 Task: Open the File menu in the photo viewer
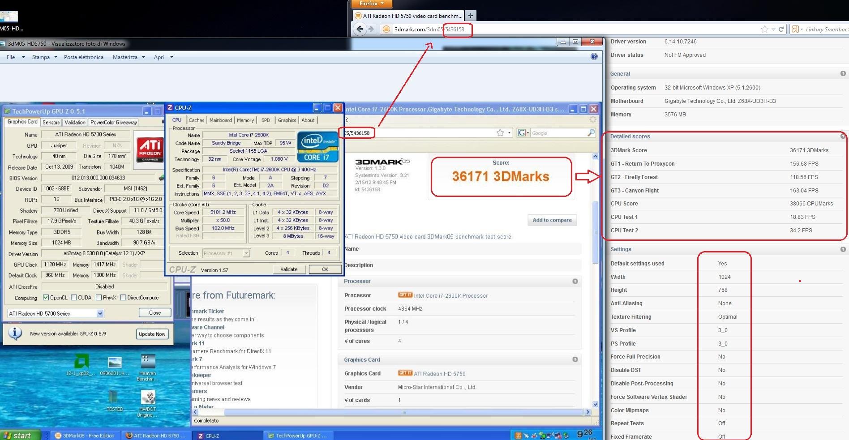point(15,57)
